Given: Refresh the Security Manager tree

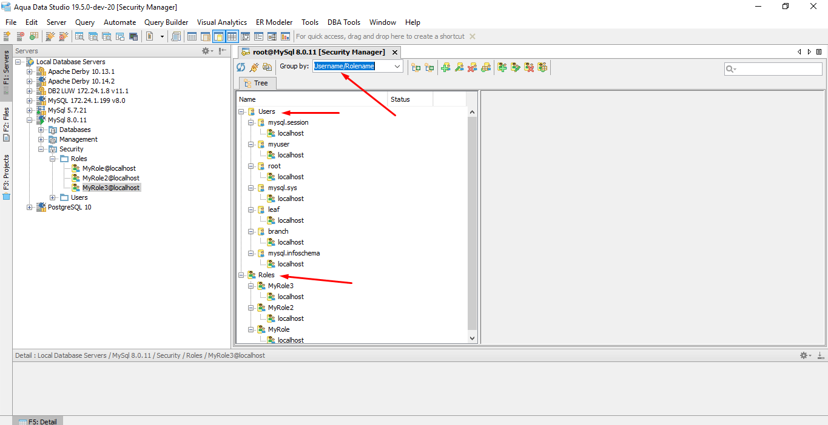Looking at the screenshot, I should (x=241, y=67).
